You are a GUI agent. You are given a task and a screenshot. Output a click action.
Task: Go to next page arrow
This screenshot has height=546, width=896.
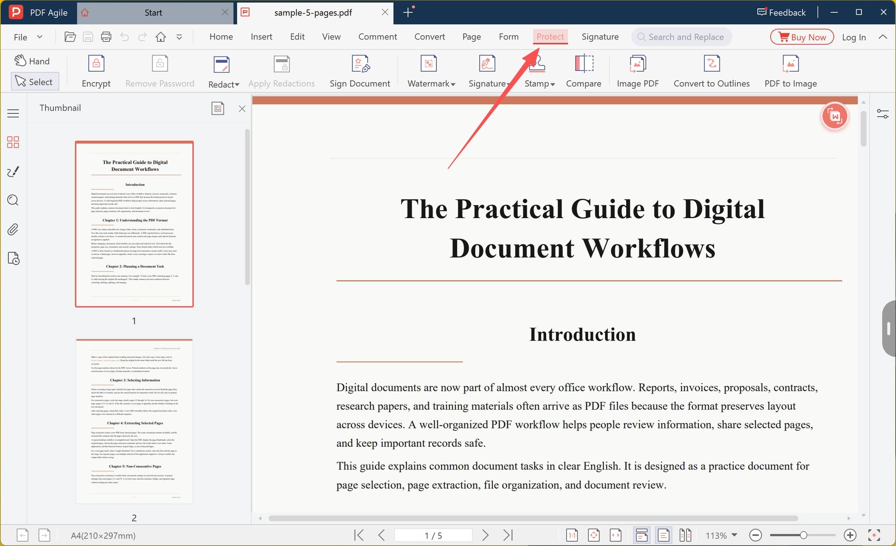pos(485,535)
